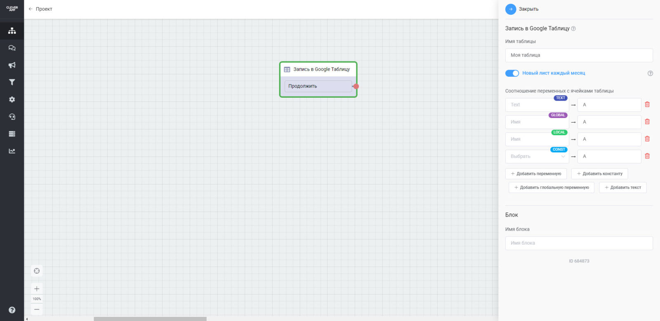Image resolution: width=660 pixels, height=321 pixels.
Task: Open the gear settings icon in sidebar
Action: click(12, 99)
